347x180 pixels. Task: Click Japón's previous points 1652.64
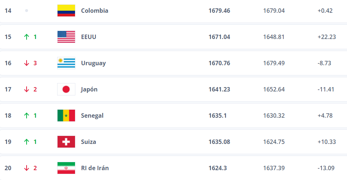tap(274, 89)
